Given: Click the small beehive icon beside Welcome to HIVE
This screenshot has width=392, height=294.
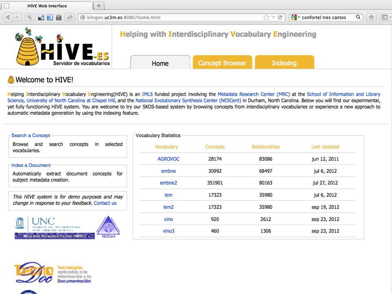Looking at the screenshot, I should [x=11, y=80].
